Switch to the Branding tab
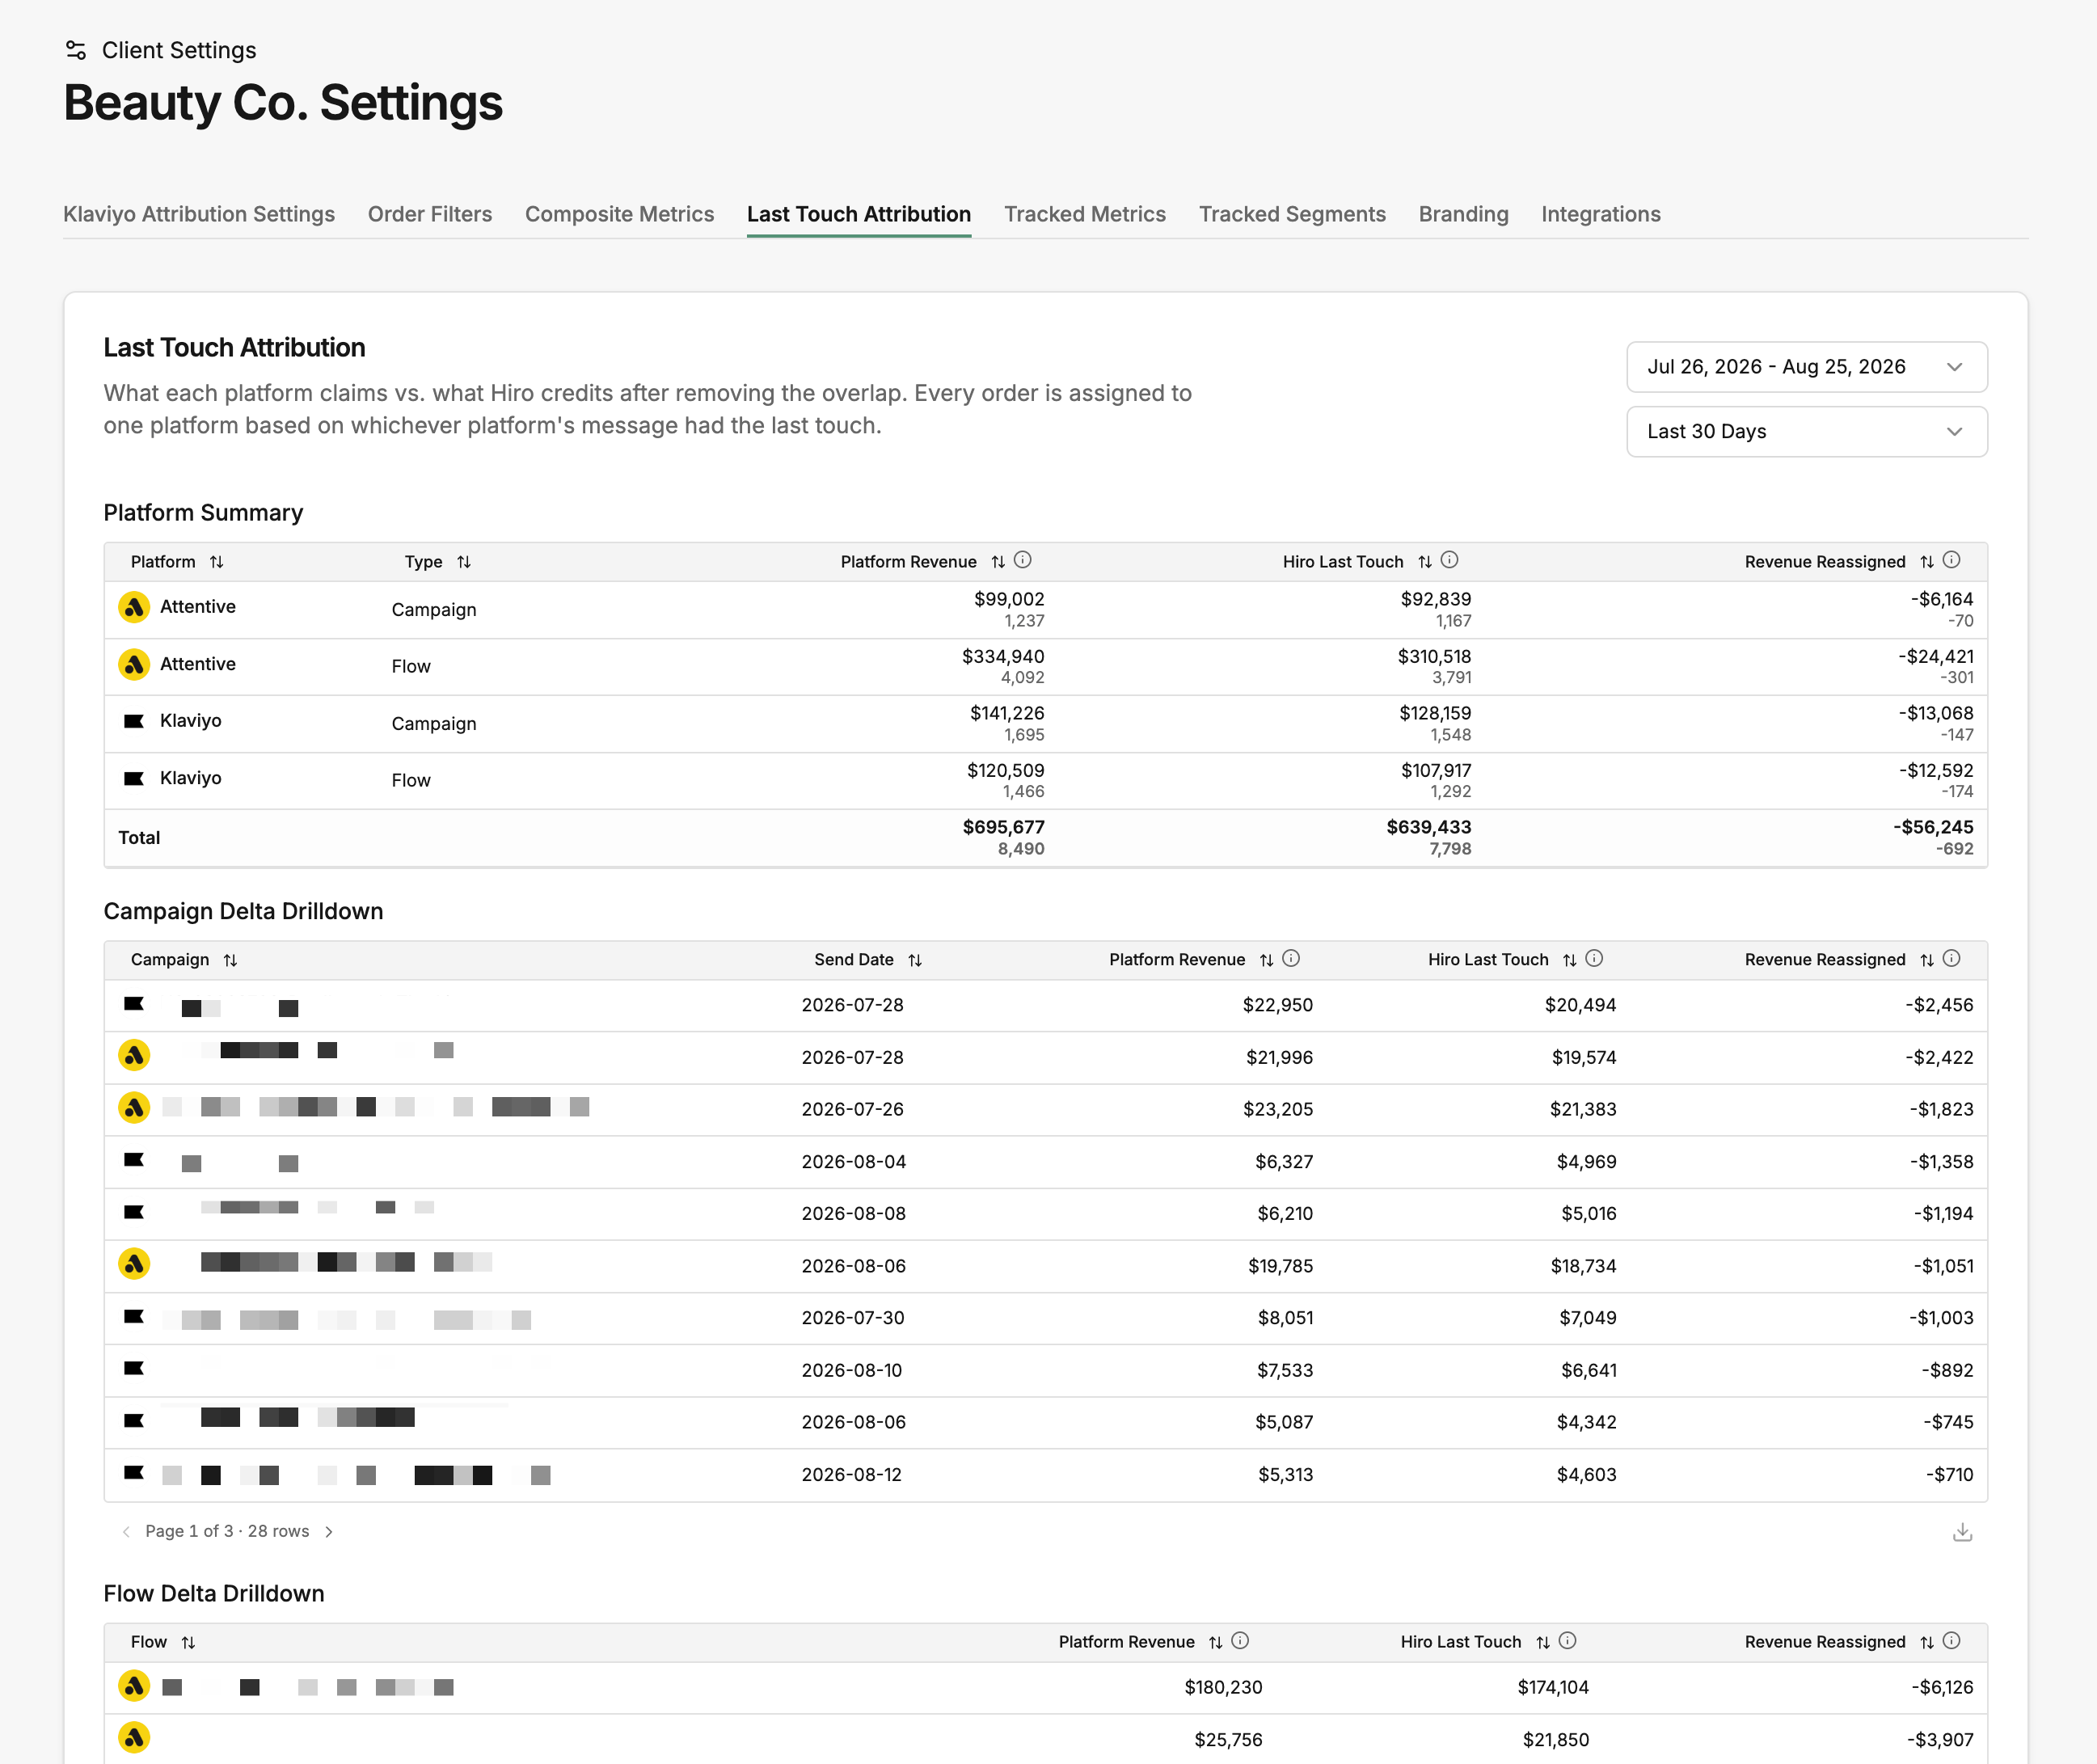Viewport: 2097px width, 1764px height. (1464, 214)
